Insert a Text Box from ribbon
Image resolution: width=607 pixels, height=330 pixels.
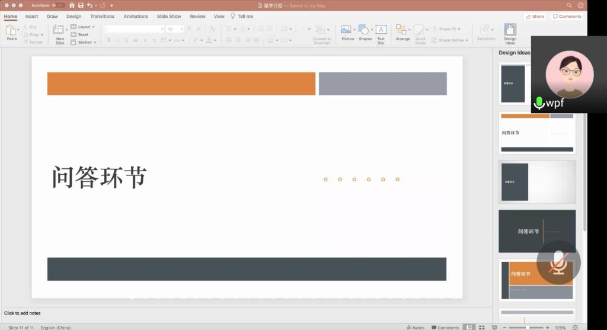click(x=381, y=31)
